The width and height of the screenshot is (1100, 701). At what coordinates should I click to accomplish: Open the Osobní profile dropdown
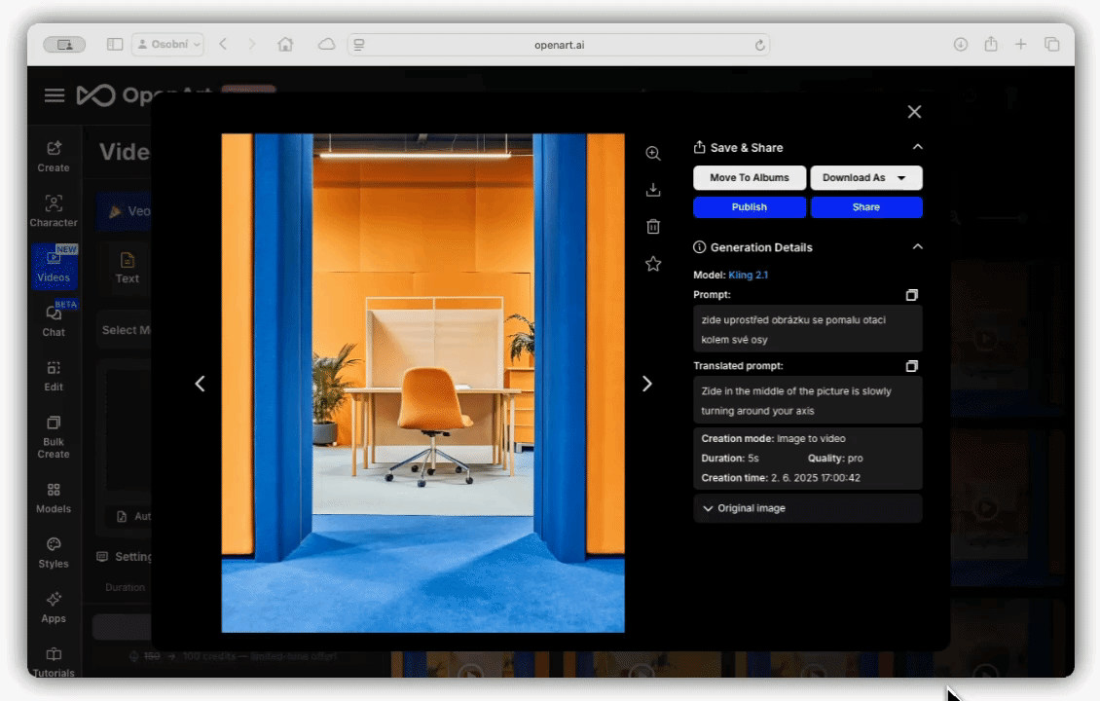(x=167, y=44)
